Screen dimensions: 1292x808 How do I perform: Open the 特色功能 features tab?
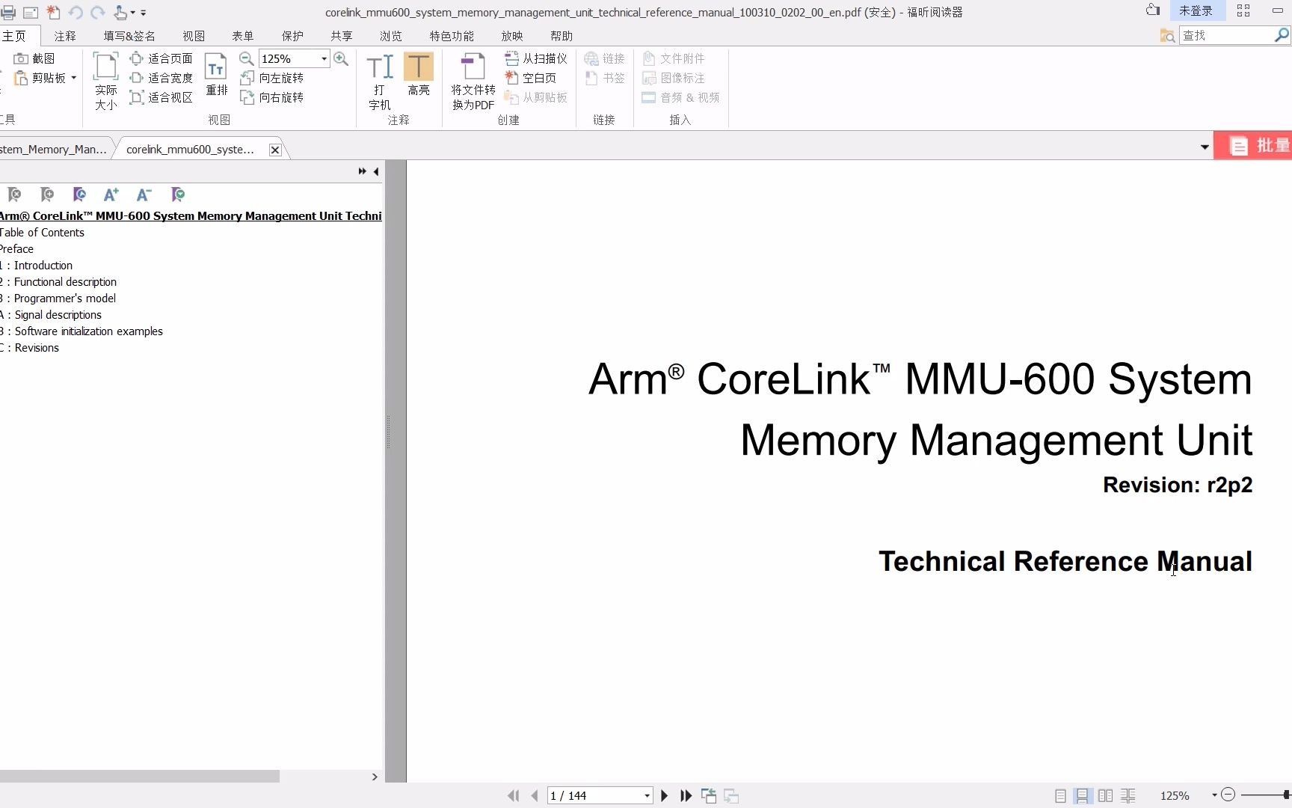(452, 36)
